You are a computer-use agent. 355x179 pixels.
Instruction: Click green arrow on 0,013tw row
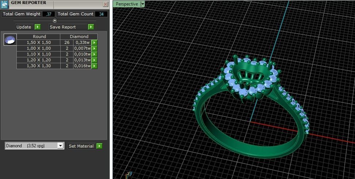[x=94, y=60]
